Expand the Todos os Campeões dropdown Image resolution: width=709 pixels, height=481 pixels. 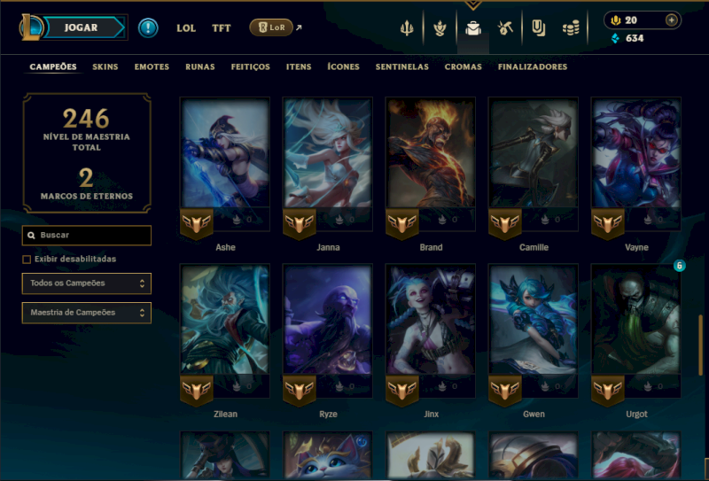[86, 283]
